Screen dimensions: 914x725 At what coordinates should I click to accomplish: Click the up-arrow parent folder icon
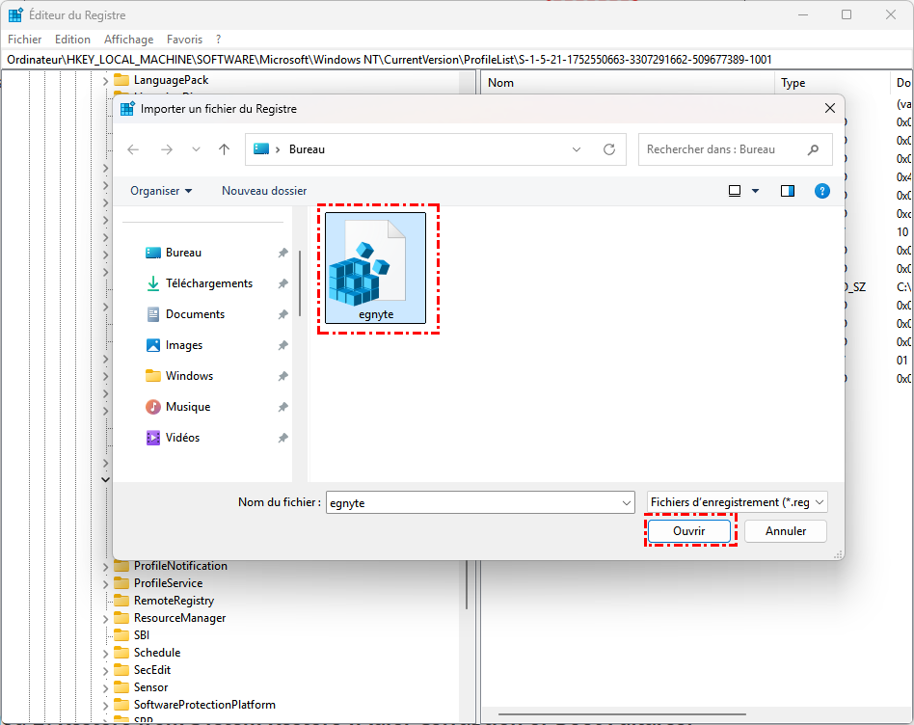pyautogui.click(x=225, y=149)
